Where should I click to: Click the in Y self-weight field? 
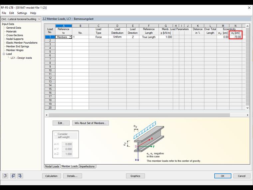point(67,149)
